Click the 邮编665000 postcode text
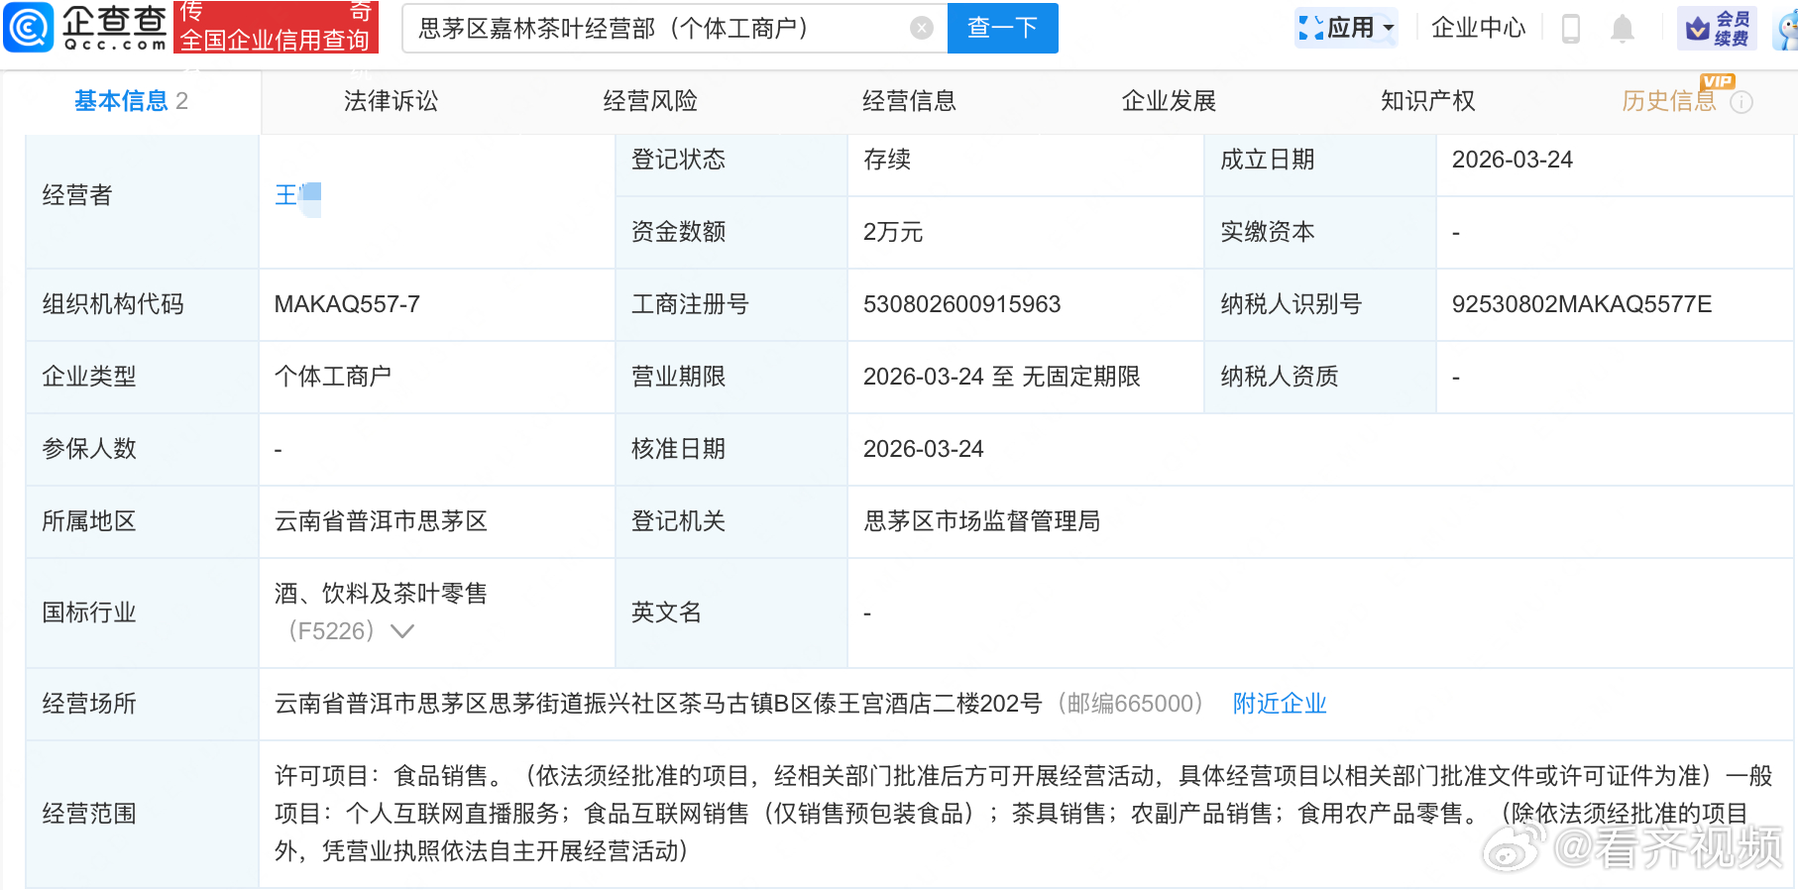This screenshot has width=1798, height=890. (x=1130, y=704)
